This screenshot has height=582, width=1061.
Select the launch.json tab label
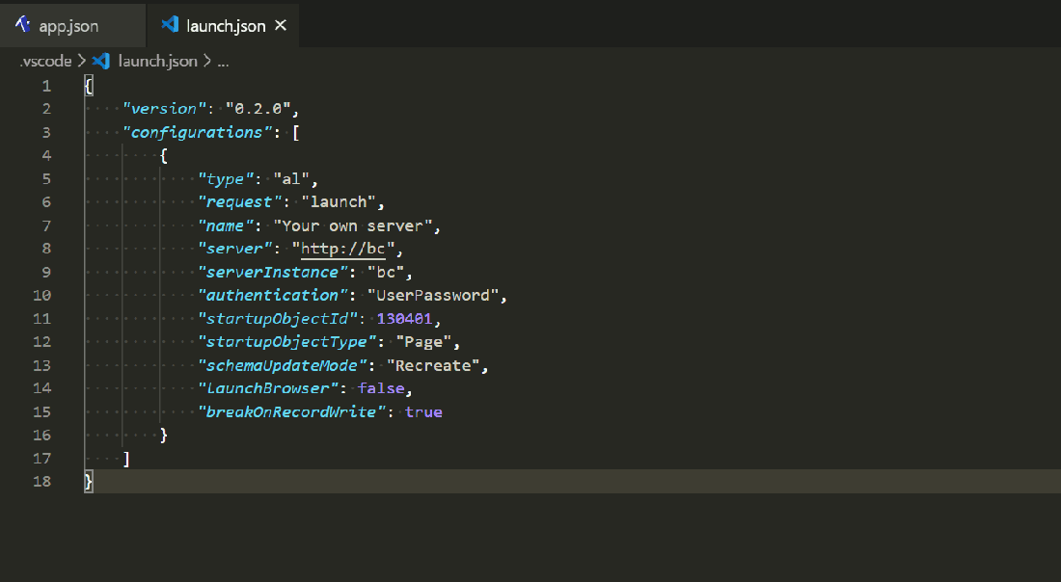click(x=226, y=26)
